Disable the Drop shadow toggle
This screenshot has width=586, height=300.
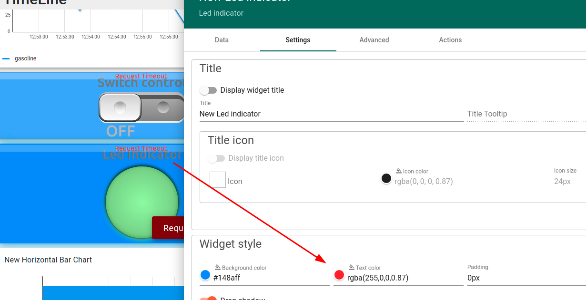208,298
